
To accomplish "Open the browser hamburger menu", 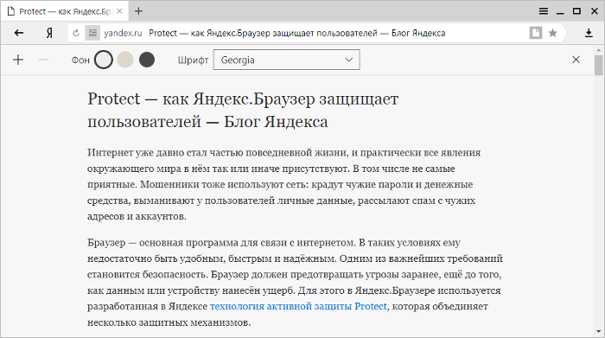I will click(544, 11).
